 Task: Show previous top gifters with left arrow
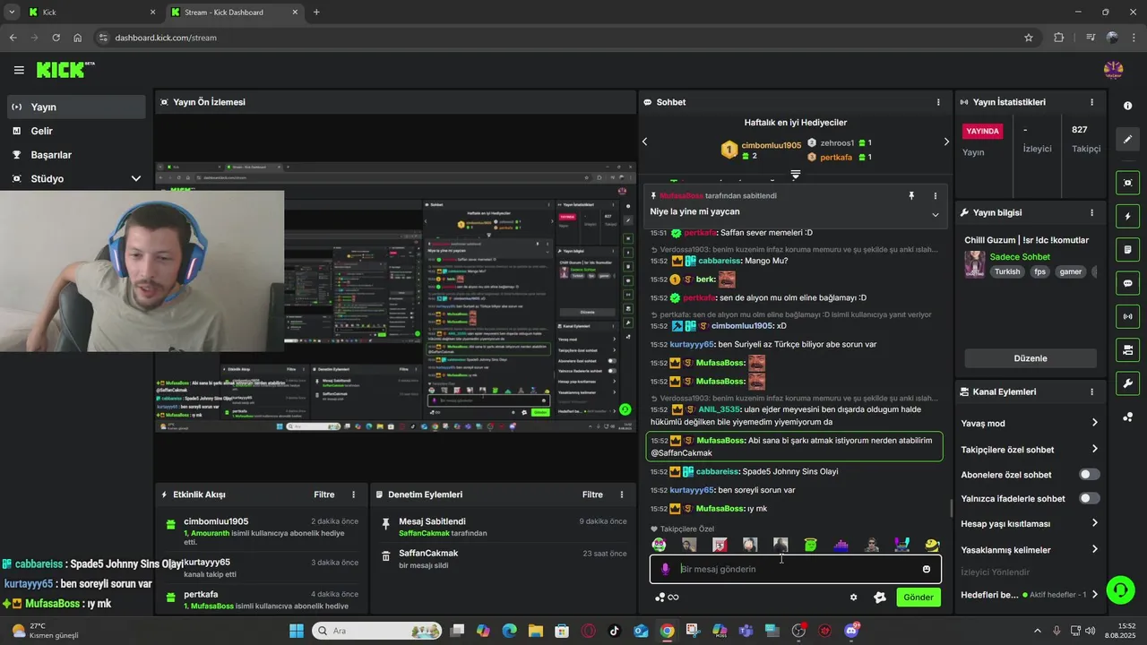click(644, 142)
